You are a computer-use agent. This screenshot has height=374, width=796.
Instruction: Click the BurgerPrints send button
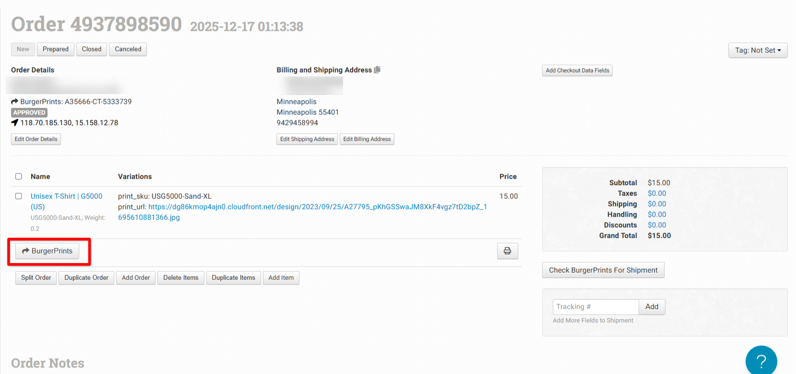pos(47,251)
